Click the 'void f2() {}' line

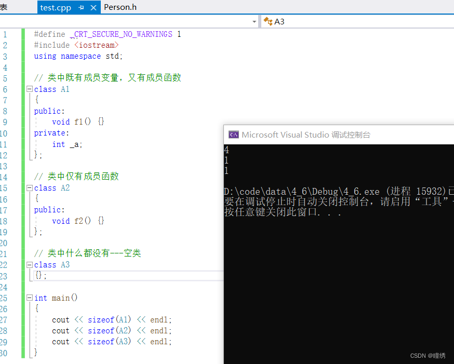point(78,221)
